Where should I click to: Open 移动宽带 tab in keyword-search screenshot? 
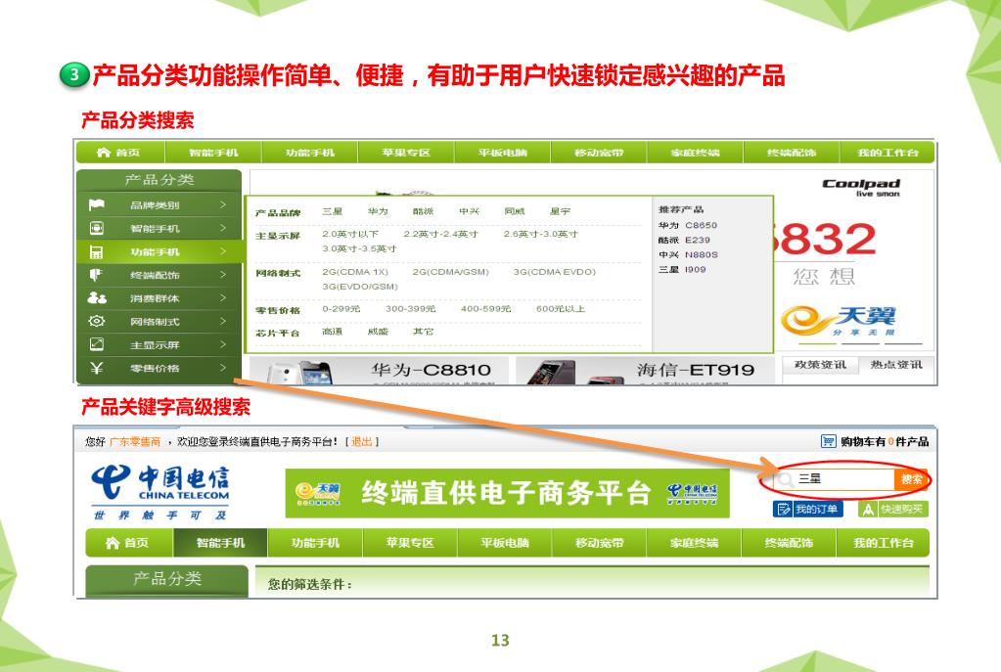point(599,543)
